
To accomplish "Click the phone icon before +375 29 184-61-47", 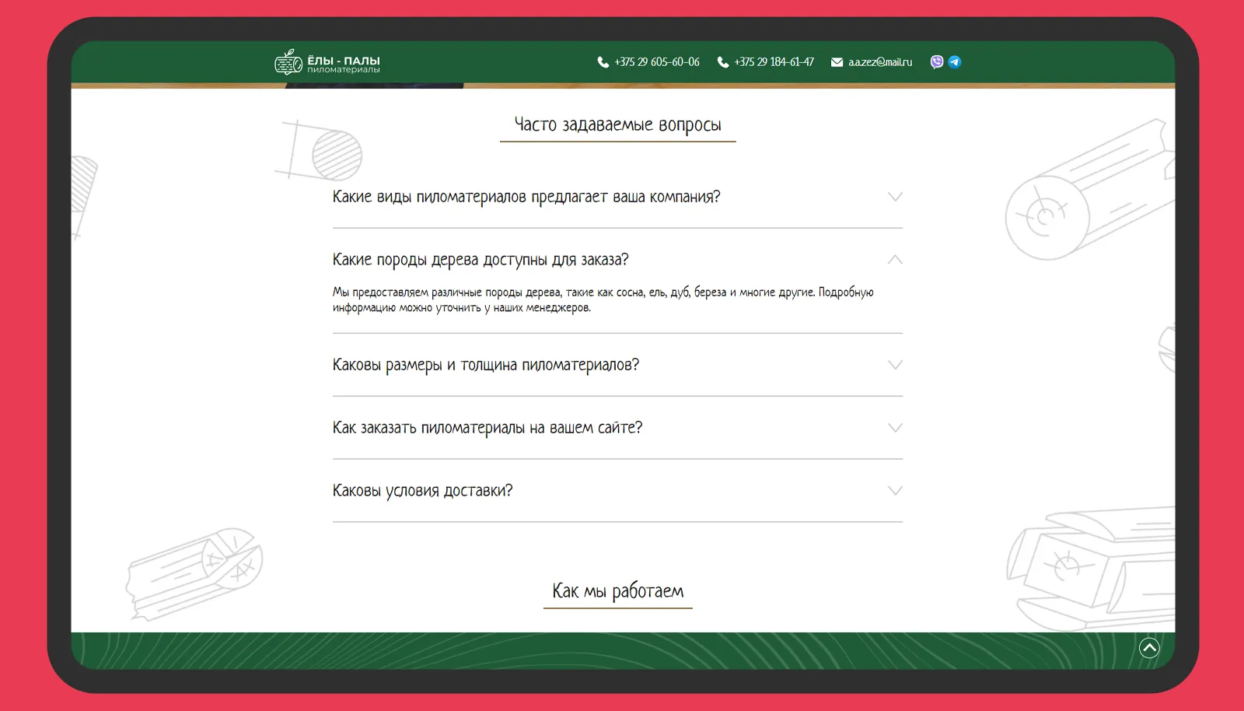I will click(x=723, y=62).
